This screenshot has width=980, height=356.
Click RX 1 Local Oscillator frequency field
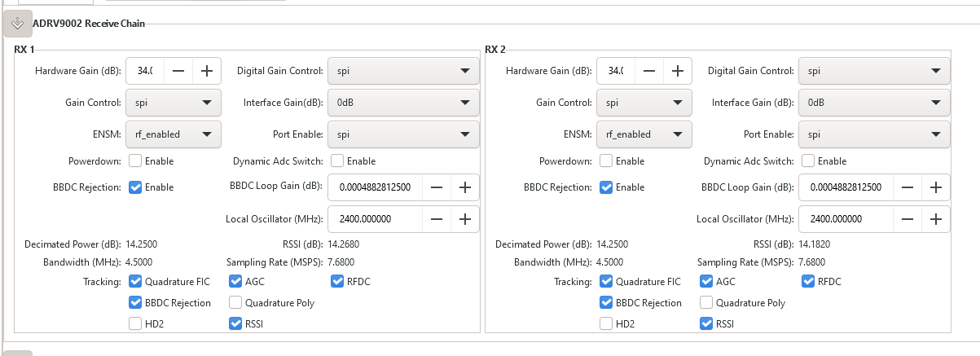tap(376, 219)
